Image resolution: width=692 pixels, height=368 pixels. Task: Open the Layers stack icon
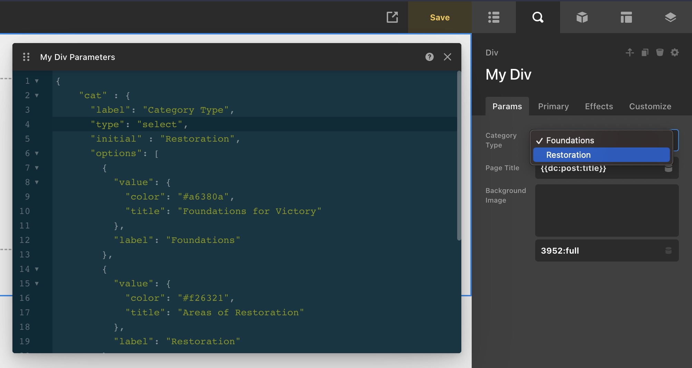[x=670, y=17]
